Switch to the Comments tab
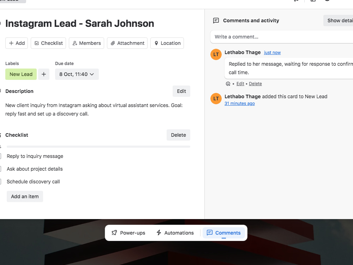The height and width of the screenshot is (265, 353). (223, 233)
